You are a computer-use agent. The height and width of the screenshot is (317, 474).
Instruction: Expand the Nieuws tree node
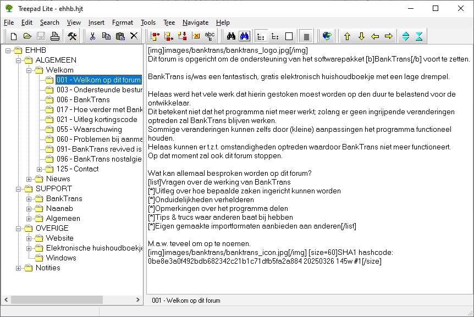pyautogui.click(x=29, y=179)
